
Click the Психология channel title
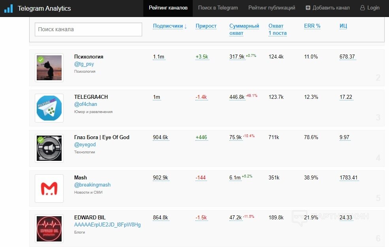(88, 57)
